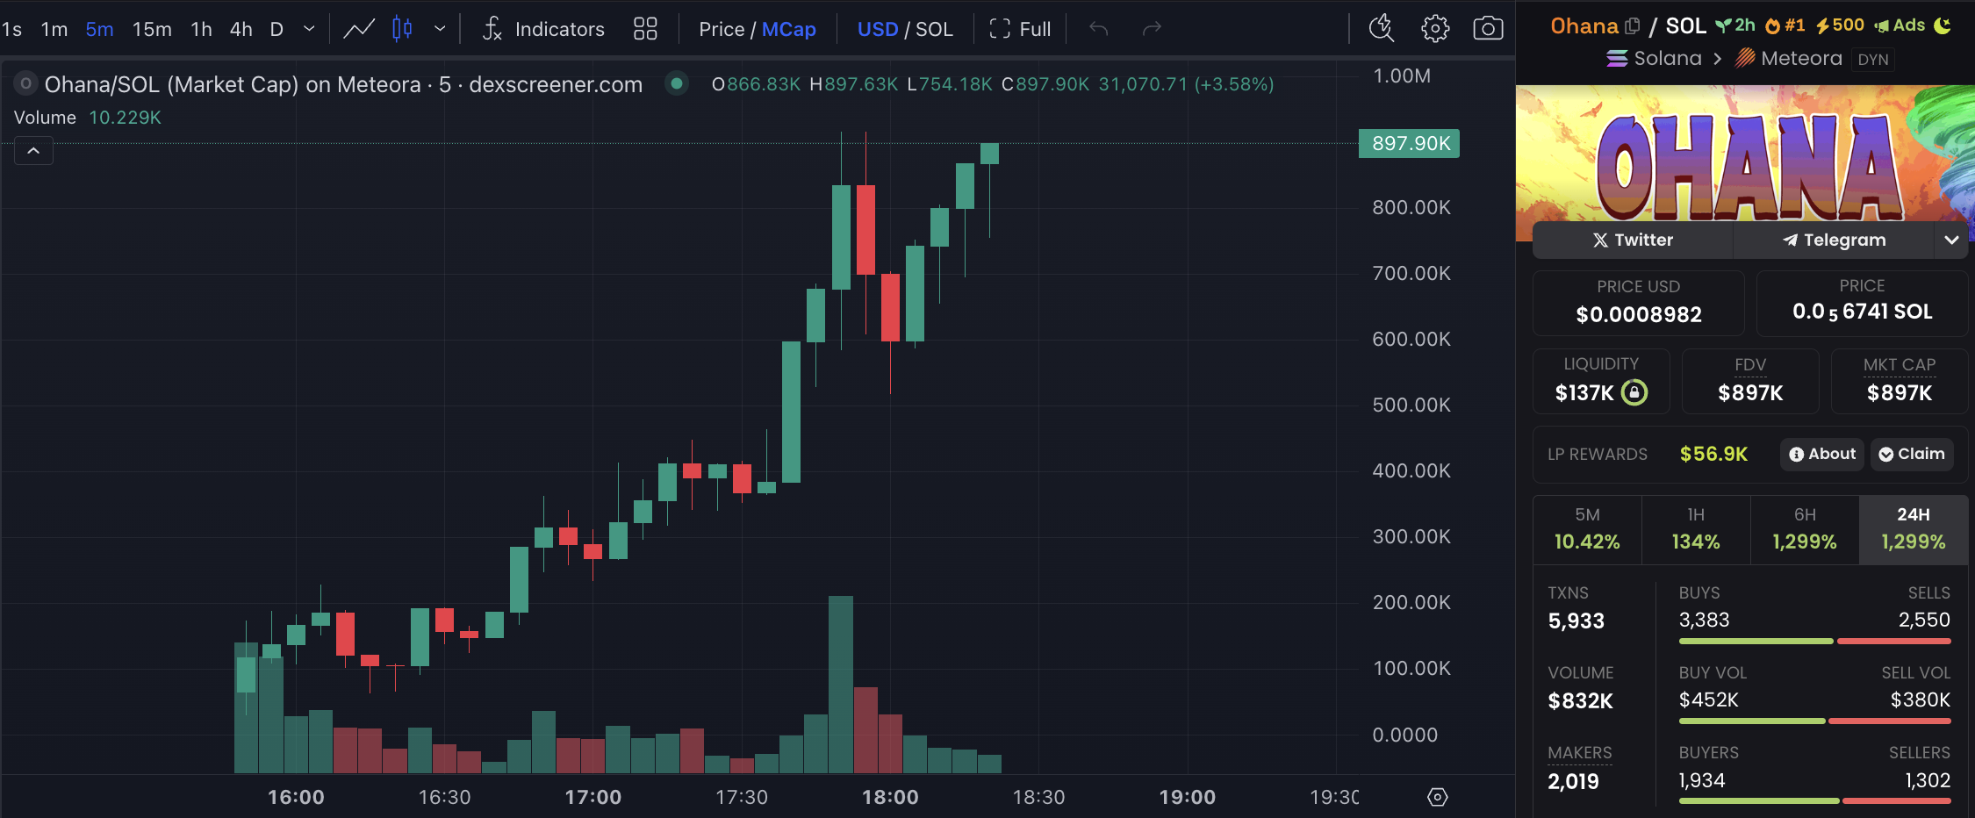Click the Ohana banner image
The image size is (1975, 818).
tap(1744, 154)
